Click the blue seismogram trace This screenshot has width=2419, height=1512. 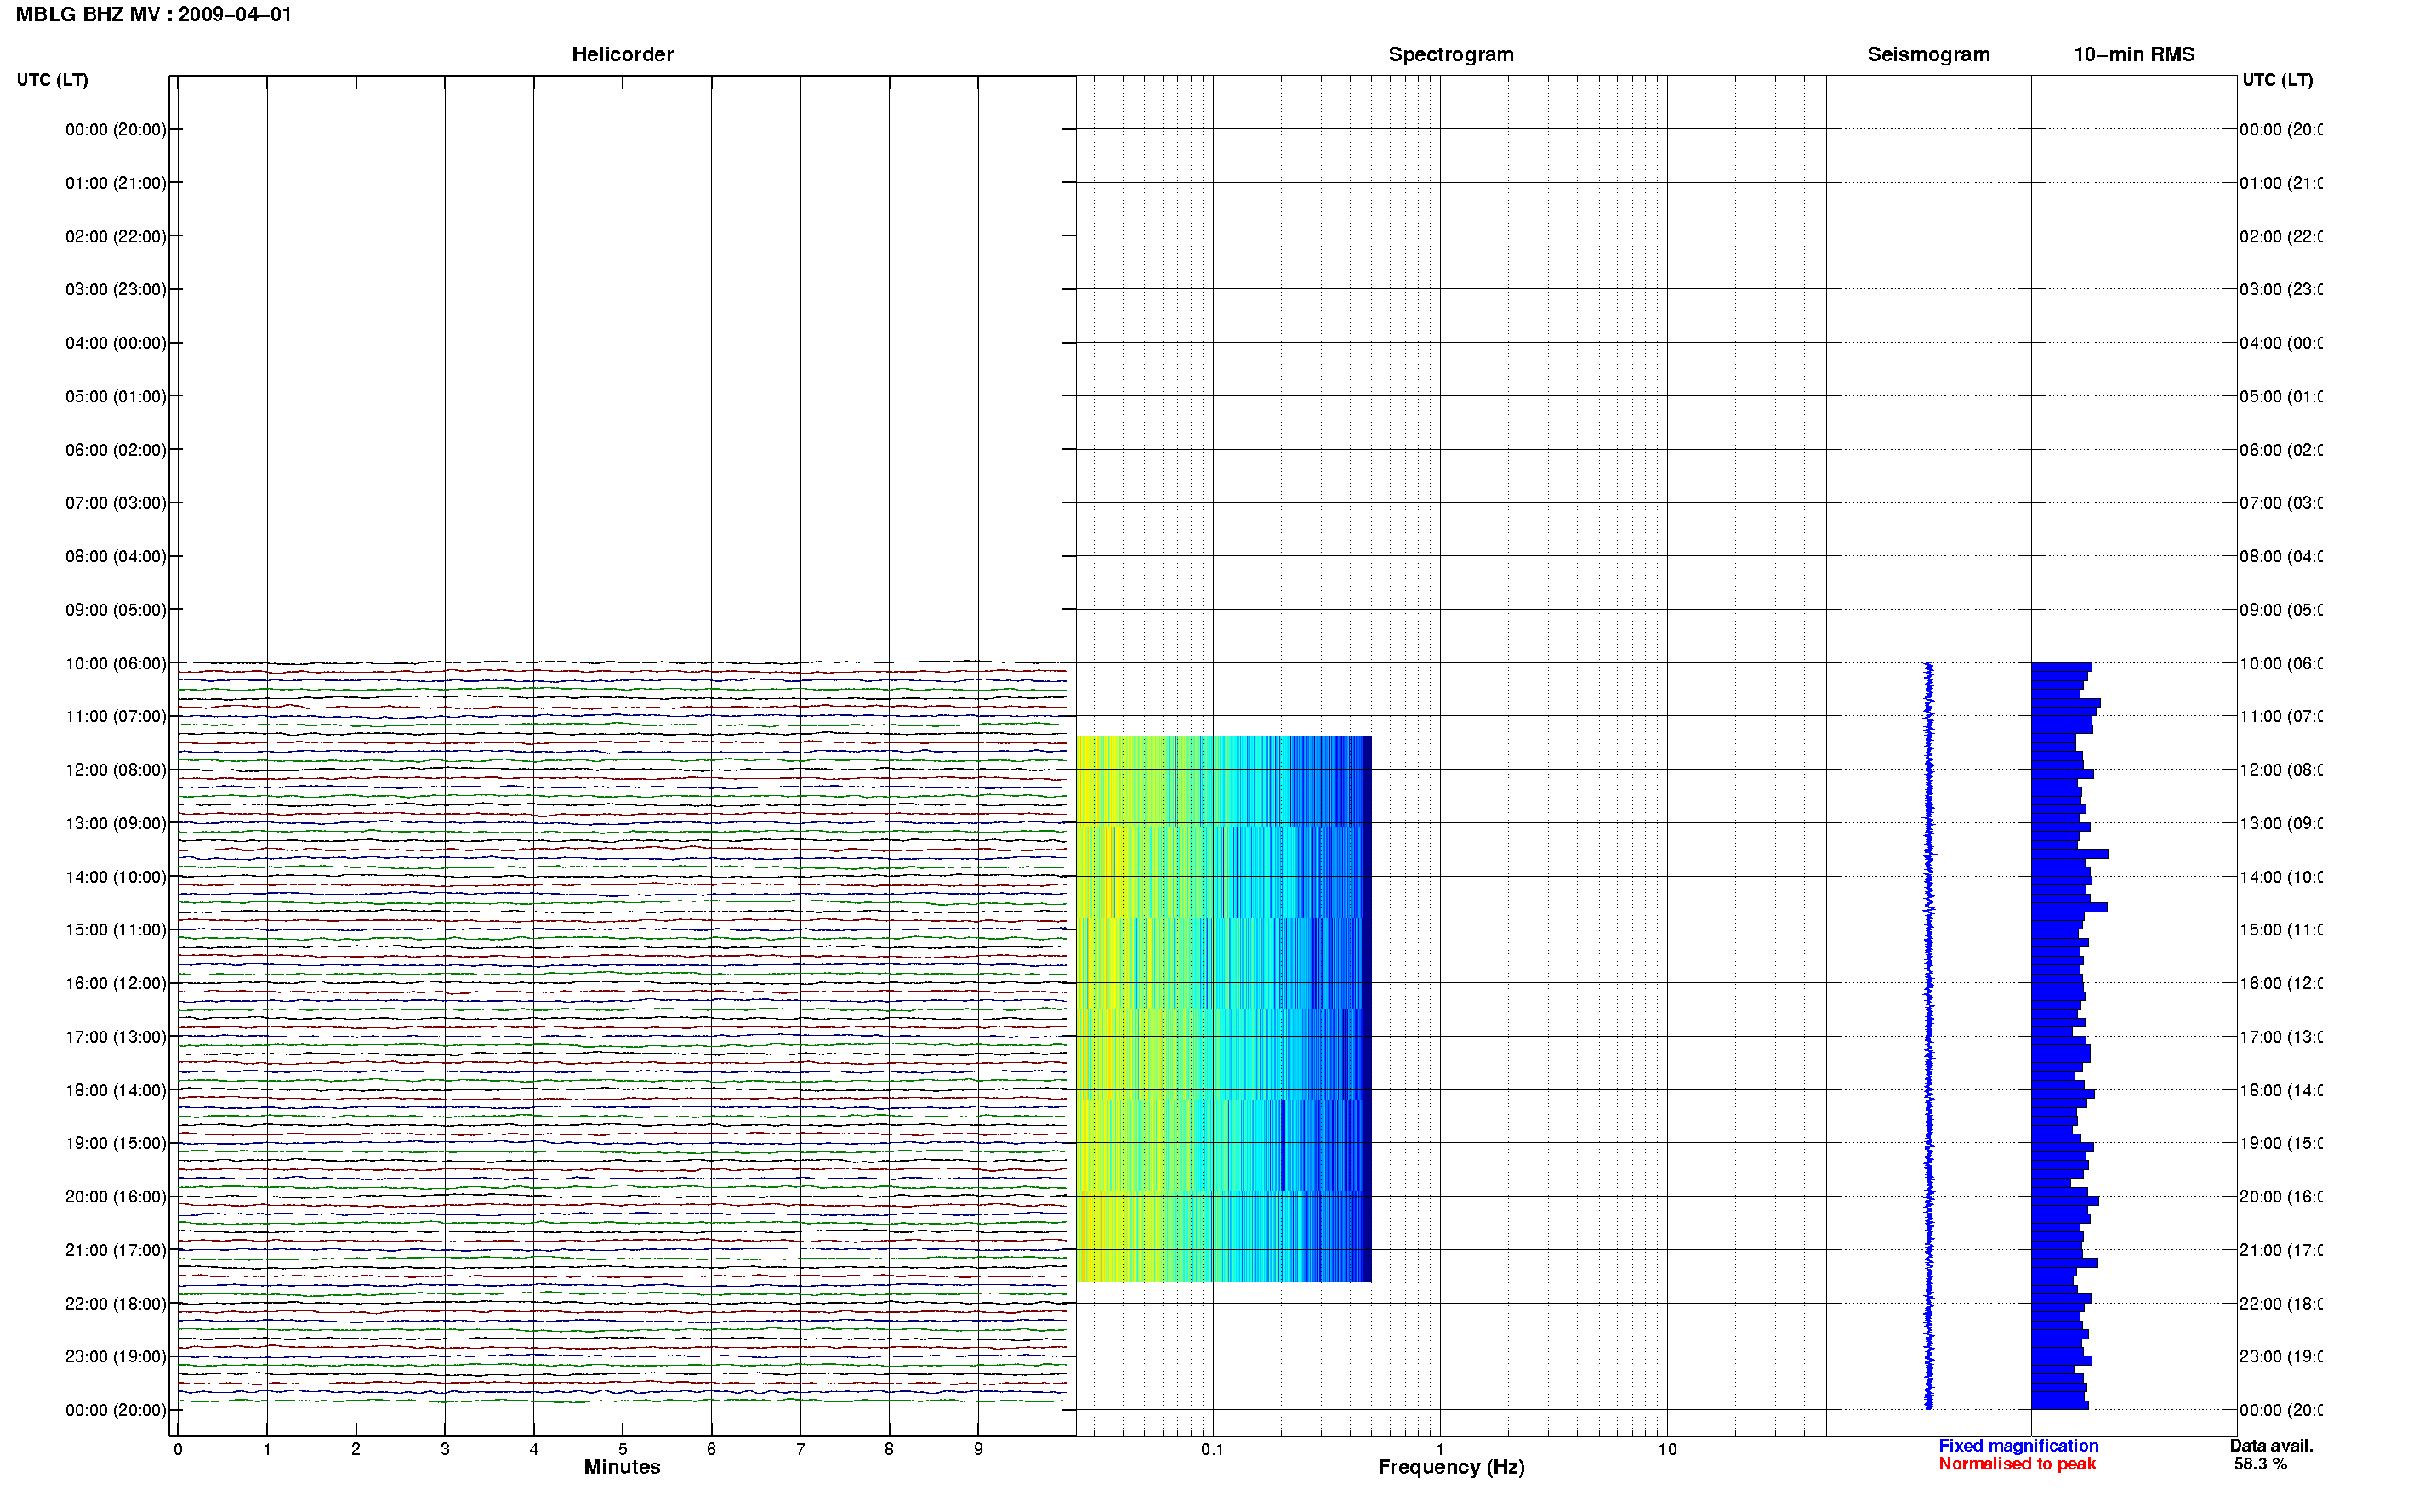coord(1929,1036)
